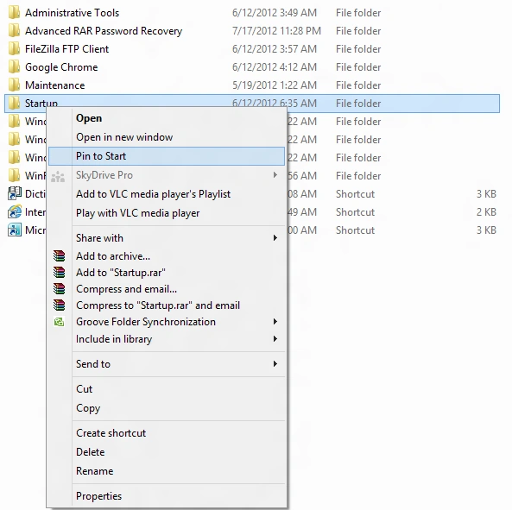The image size is (512, 510).
Task: Select Add to archive... entry
Action: click(167, 256)
